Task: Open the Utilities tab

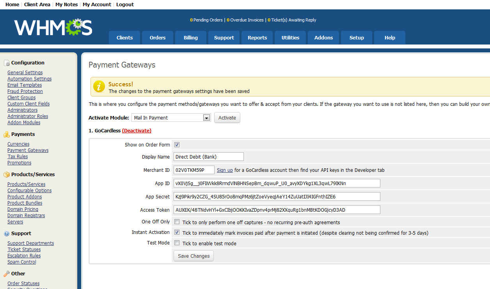Action: pos(290,38)
